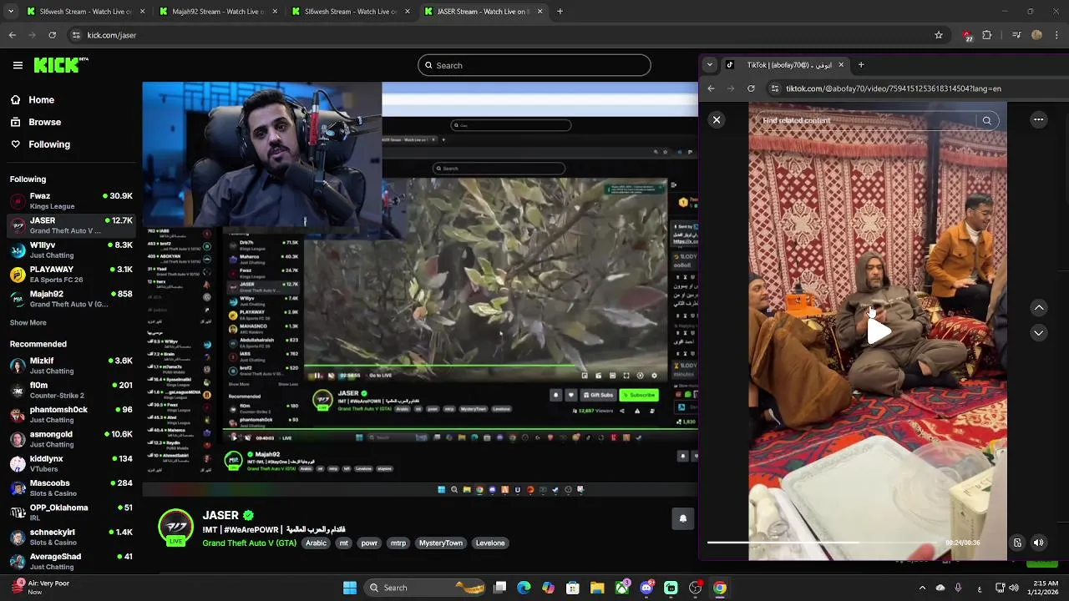
Task: Open phantomsh0ck recommended channel
Action: point(71,415)
